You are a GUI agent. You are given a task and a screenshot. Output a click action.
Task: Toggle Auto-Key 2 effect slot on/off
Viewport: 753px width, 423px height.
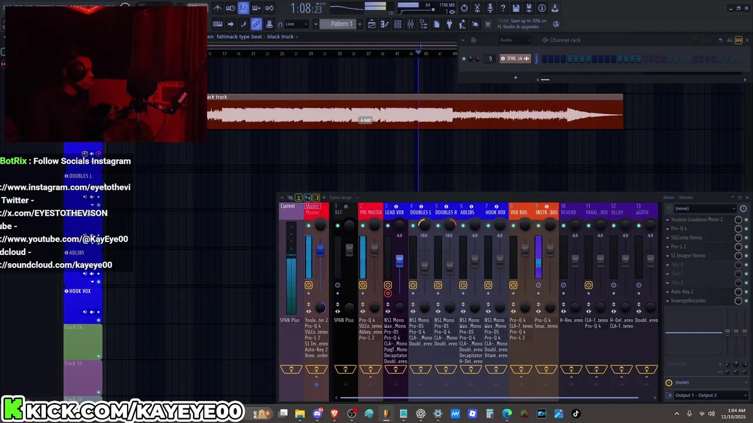click(746, 291)
